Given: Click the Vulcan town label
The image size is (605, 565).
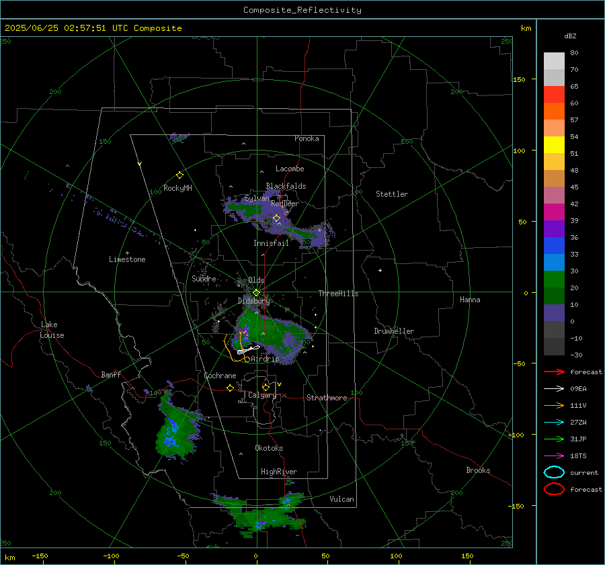Looking at the screenshot, I should (341, 499).
